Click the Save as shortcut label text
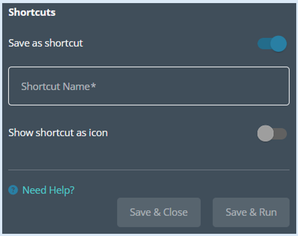This screenshot has height=236, width=298. (x=45, y=43)
